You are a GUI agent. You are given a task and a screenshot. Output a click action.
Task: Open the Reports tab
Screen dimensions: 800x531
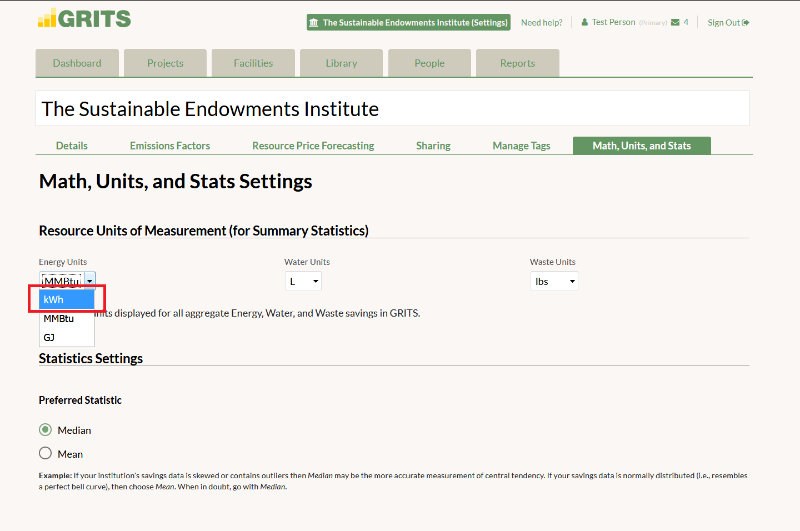tap(518, 63)
